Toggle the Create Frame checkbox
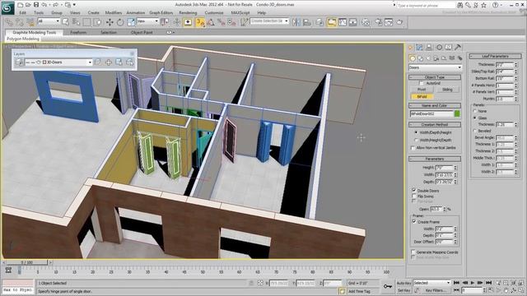This screenshot has height=296, width=527. 414,221
